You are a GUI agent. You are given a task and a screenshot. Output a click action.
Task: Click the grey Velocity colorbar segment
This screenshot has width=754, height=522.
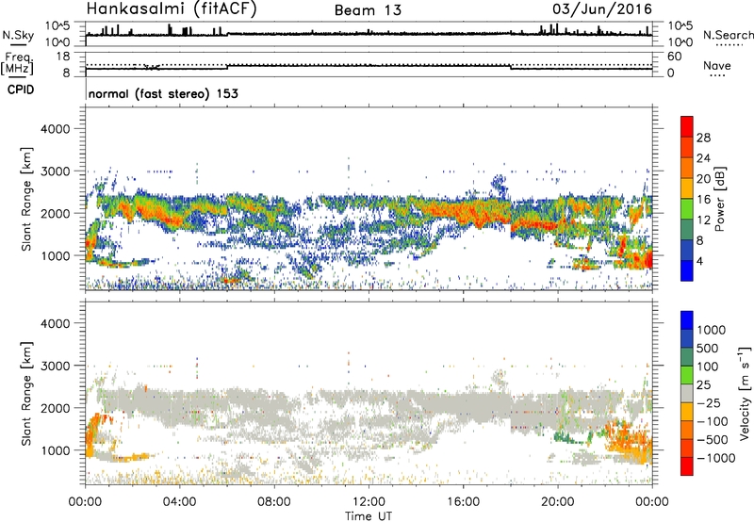tap(687, 393)
